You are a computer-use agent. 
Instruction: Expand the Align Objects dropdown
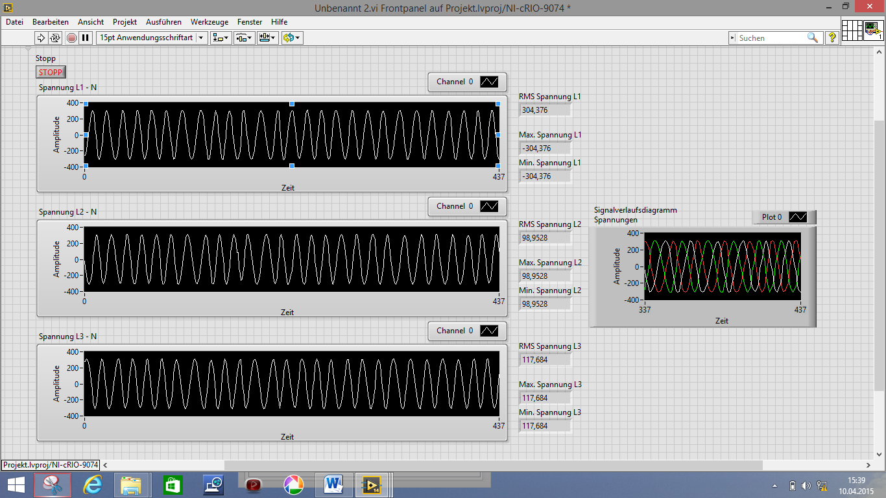221,38
